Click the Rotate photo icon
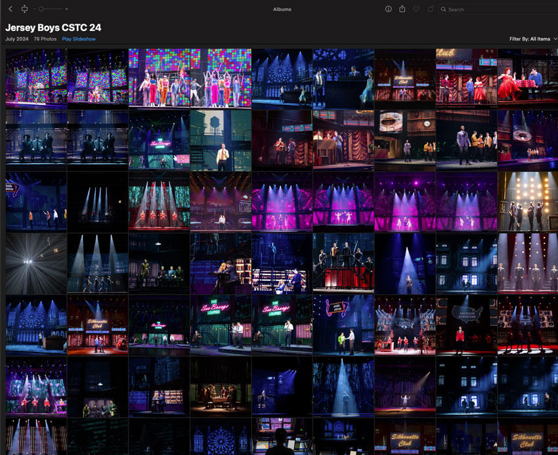The height and width of the screenshot is (455, 558). (x=431, y=9)
